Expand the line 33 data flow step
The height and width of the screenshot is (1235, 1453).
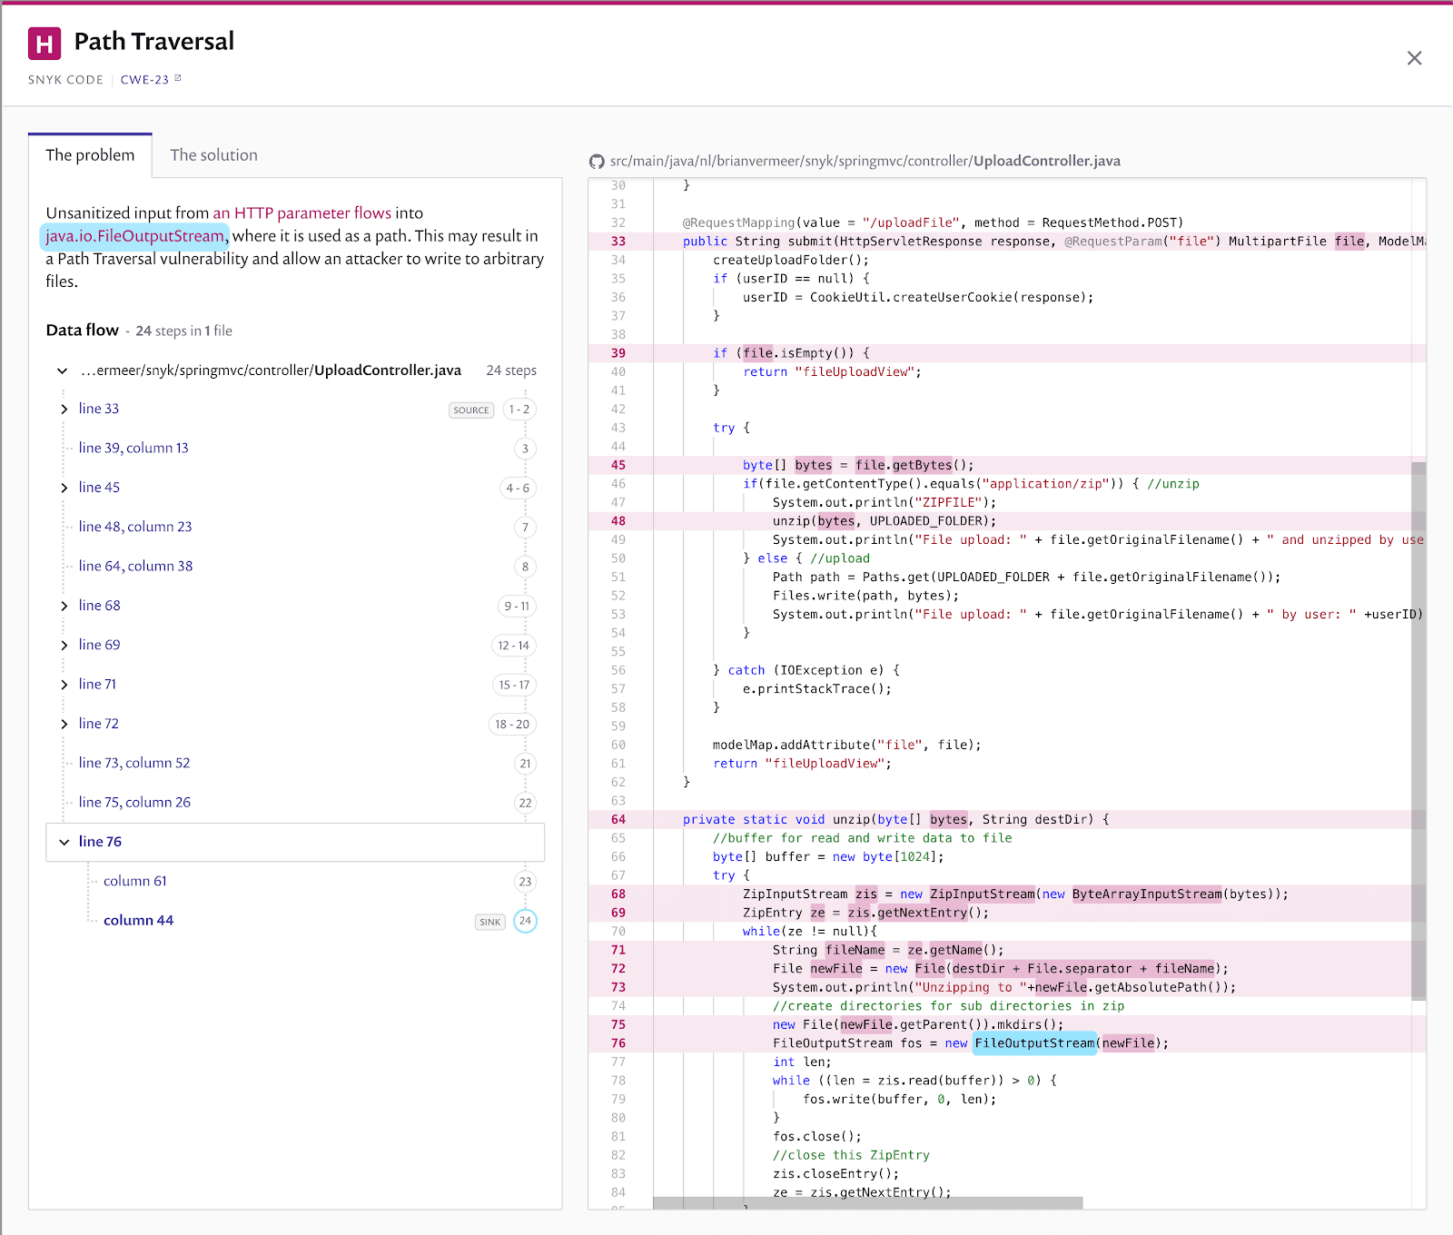64,409
